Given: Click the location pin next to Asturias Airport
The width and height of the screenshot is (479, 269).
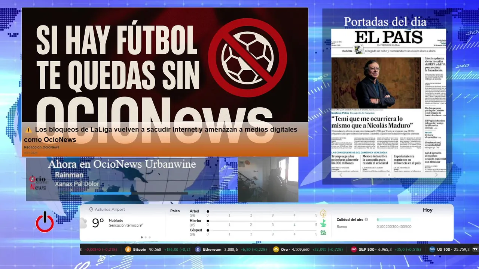Looking at the screenshot, I should (91, 210).
